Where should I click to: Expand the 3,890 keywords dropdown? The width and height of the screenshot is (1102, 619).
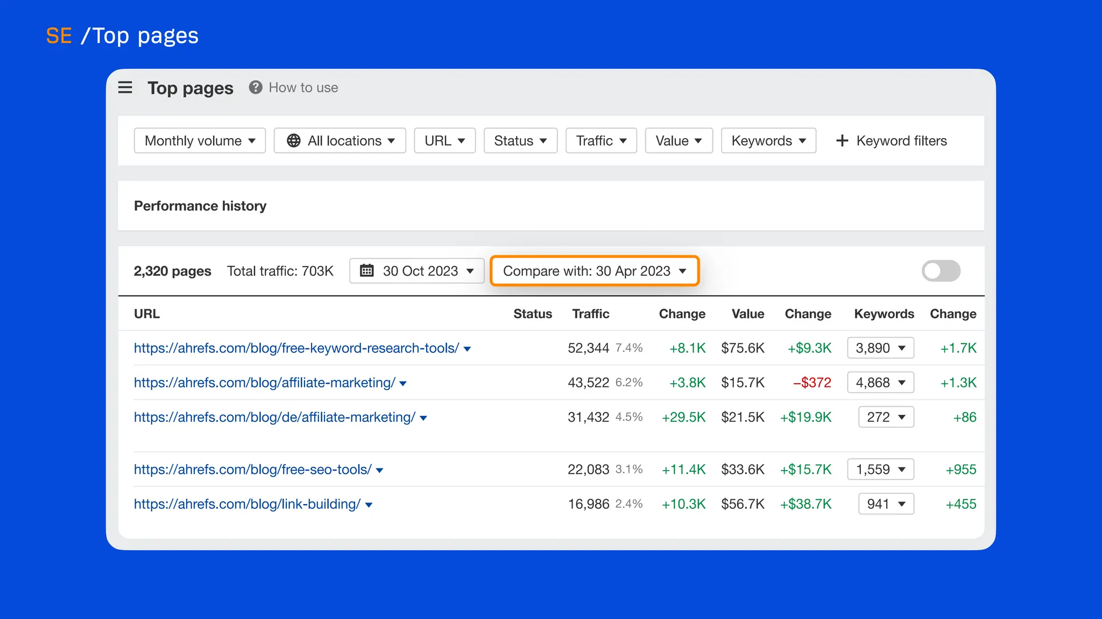point(880,348)
